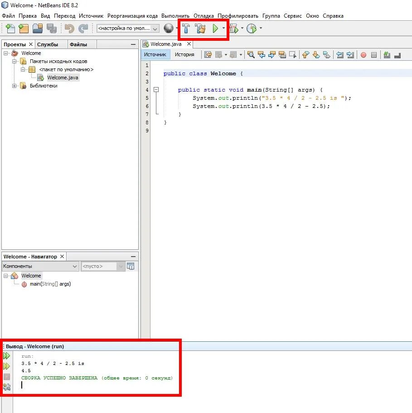Screen dimensions: 412x413
Task: Toggle navigator filter panel icon
Action: [x=131, y=266]
